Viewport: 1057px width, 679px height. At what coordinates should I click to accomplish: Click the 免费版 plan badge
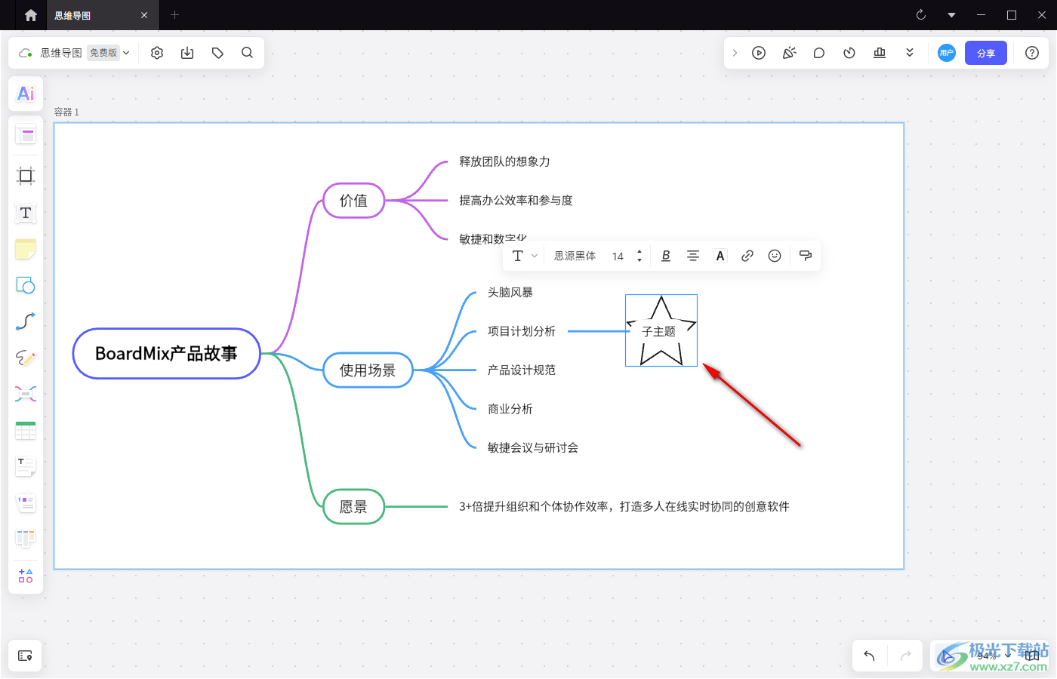coord(103,53)
